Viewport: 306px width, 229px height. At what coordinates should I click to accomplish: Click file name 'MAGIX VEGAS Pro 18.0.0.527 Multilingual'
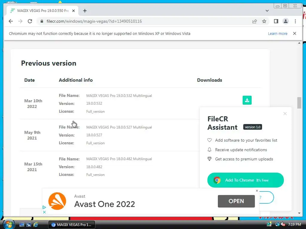tap(119, 127)
